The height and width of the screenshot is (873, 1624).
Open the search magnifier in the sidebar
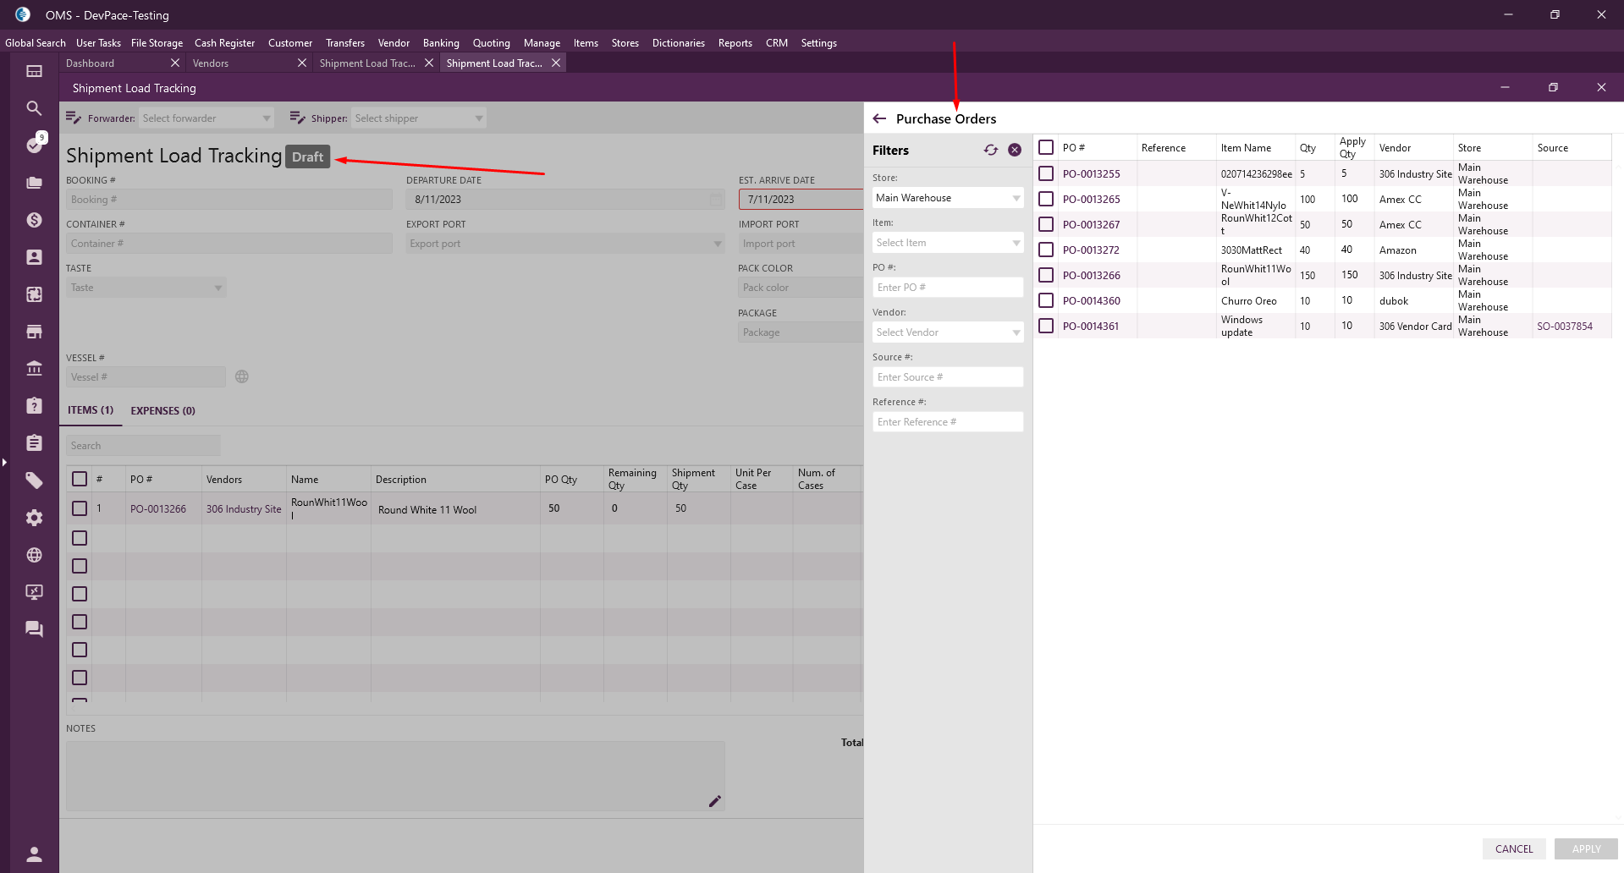pyautogui.click(x=34, y=108)
